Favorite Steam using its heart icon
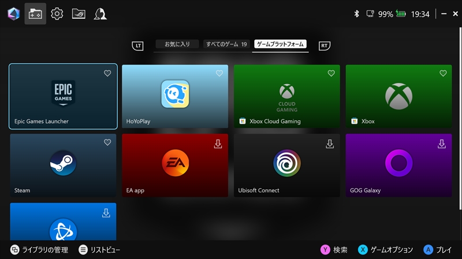This screenshot has height=259, width=462. [107, 143]
